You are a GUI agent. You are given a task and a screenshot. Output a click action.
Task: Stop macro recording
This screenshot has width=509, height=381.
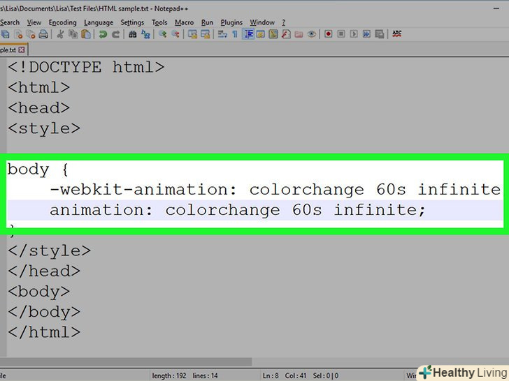coord(341,34)
